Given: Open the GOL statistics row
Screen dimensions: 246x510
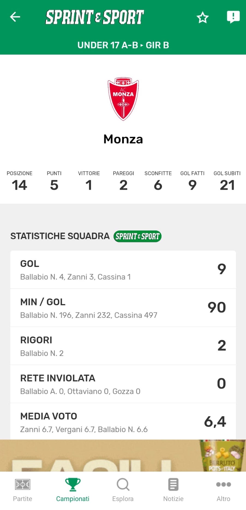Looking at the screenshot, I should tap(123, 269).
